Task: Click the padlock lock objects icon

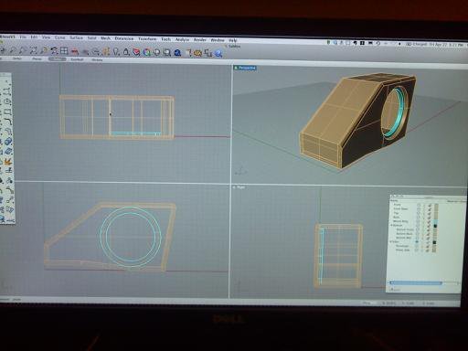Action: (126, 52)
